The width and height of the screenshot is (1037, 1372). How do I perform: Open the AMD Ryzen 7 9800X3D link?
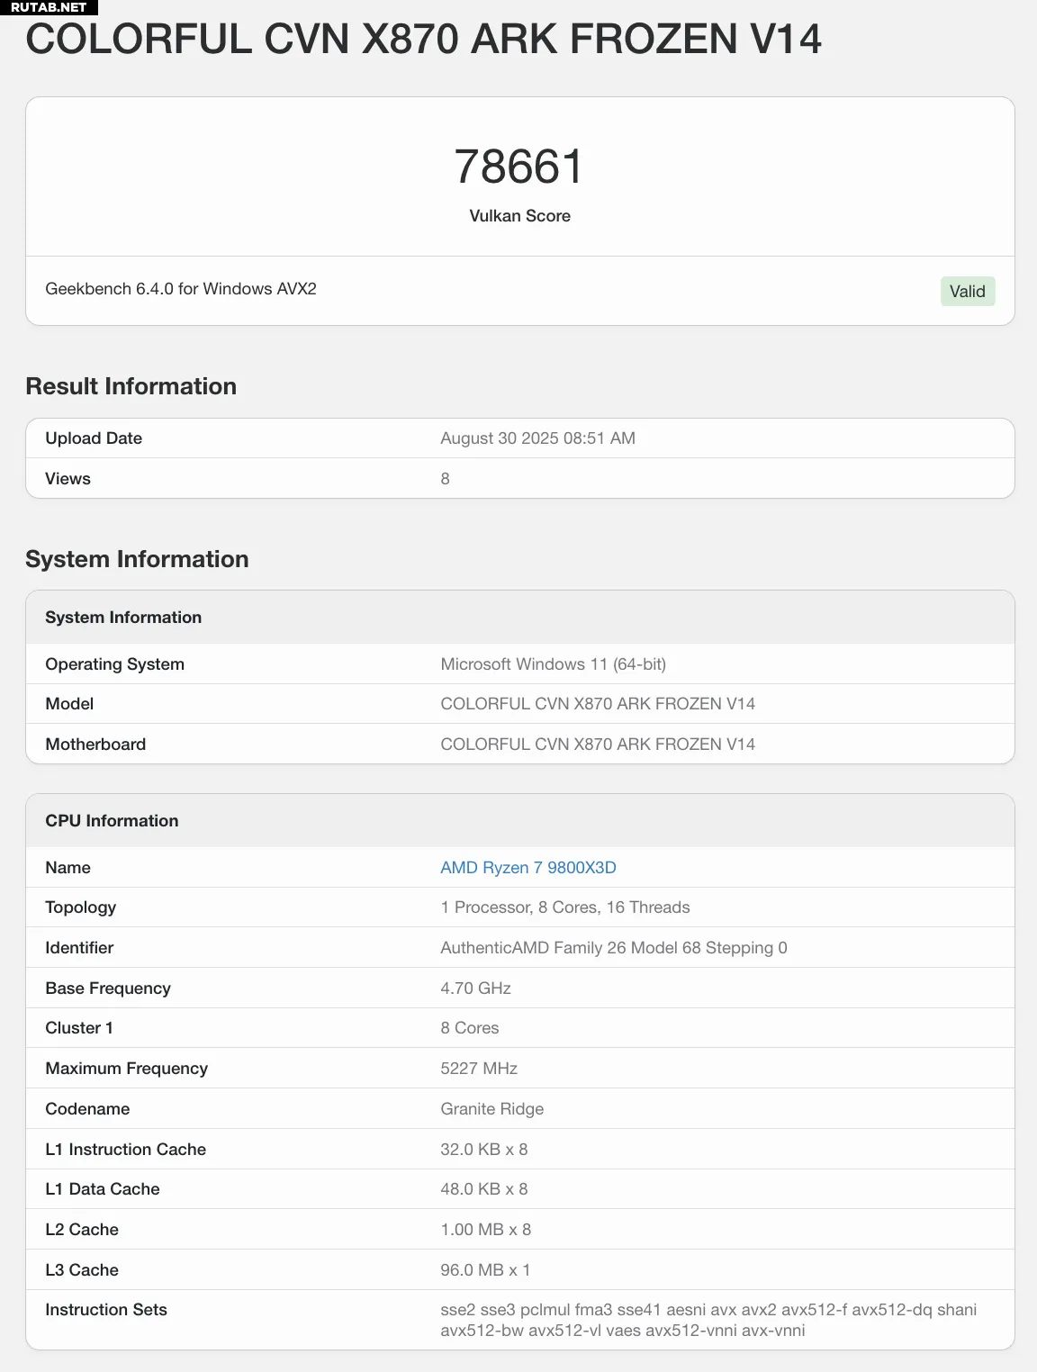(x=528, y=867)
